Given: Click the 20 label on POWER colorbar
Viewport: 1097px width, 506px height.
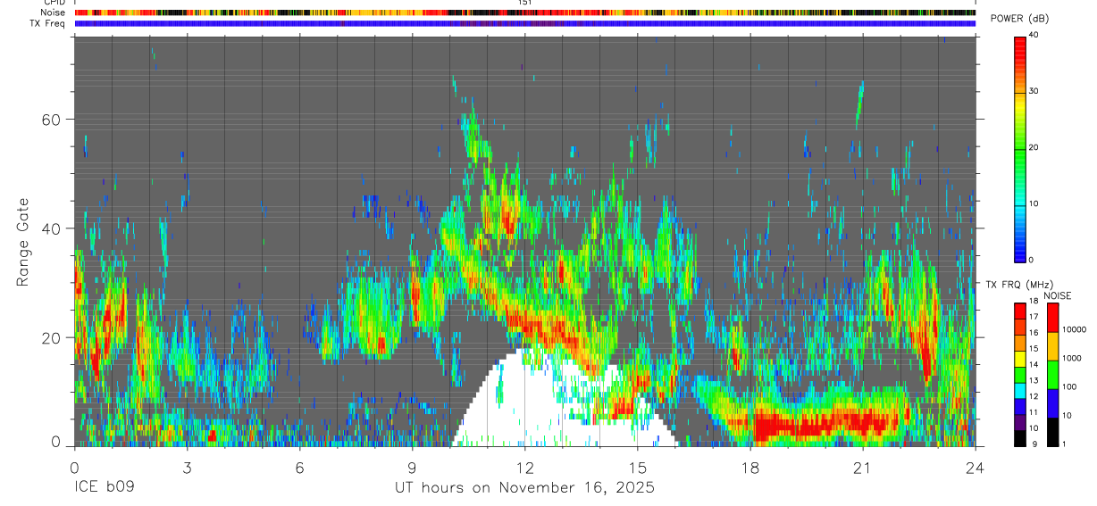Looking at the screenshot, I should (1034, 147).
